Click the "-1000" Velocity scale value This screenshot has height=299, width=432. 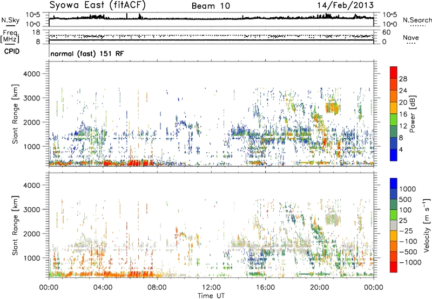(410, 262)
